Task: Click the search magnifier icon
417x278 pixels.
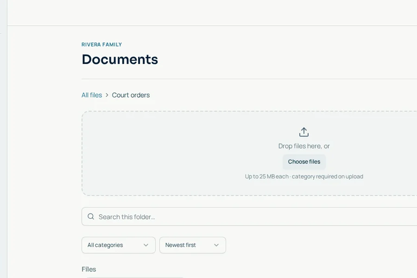Action: click(91, 216)
